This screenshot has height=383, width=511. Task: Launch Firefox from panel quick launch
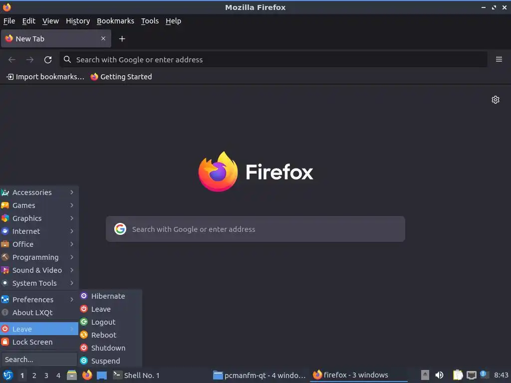point(87,375)
